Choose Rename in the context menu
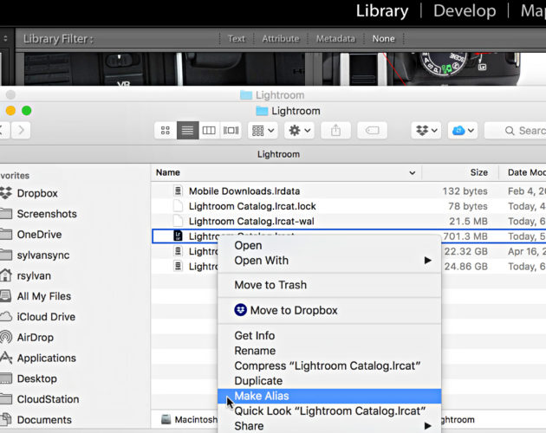 pos(329,351)
